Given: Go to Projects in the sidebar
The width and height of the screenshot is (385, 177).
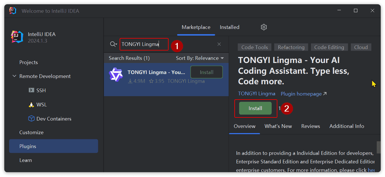Looking at the screenshot, I should click(x=28, y=62).
